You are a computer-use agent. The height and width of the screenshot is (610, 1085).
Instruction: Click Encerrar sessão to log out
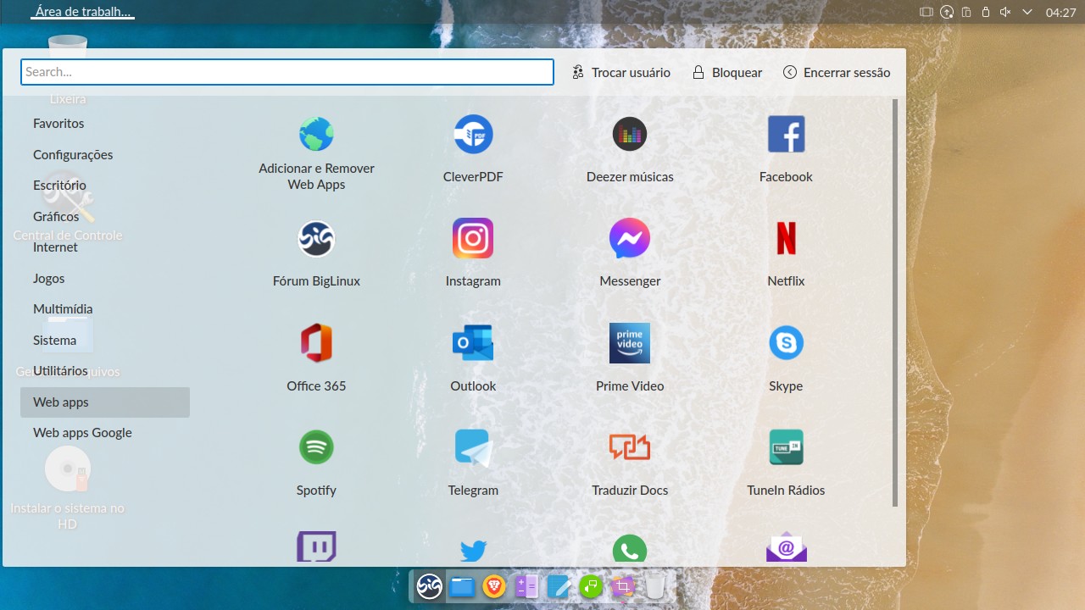836,72
